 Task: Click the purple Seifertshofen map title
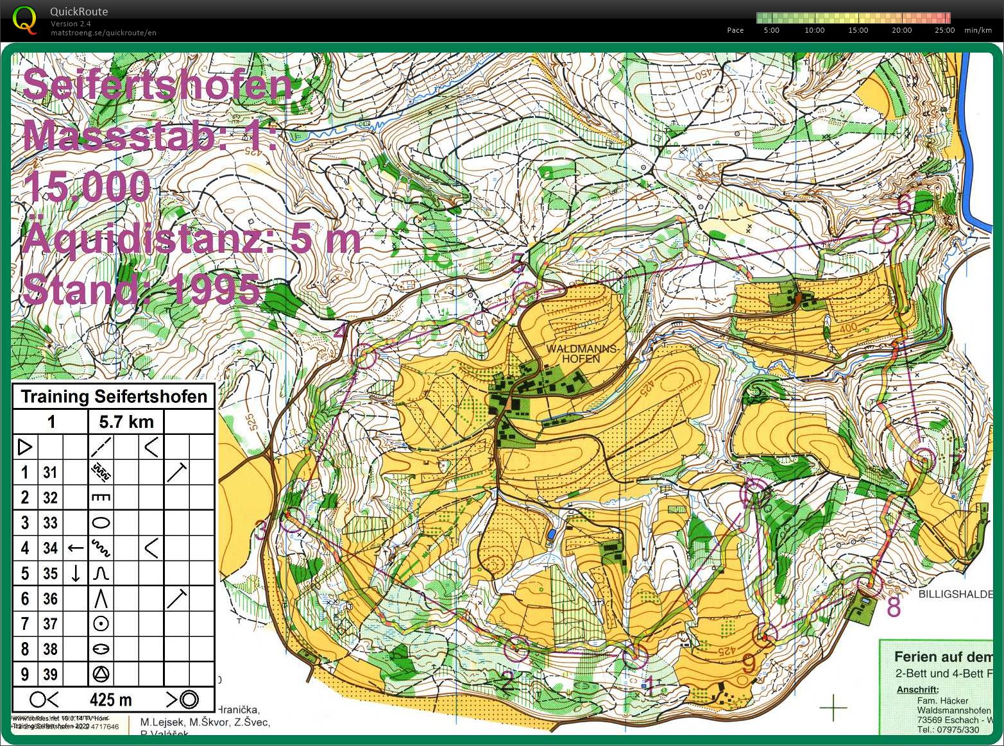[157, 85]
